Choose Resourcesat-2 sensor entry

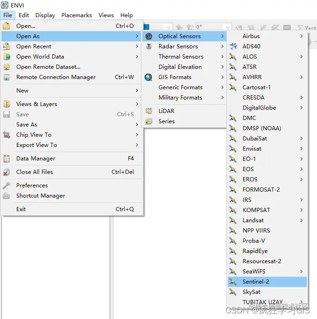(267, 261)
